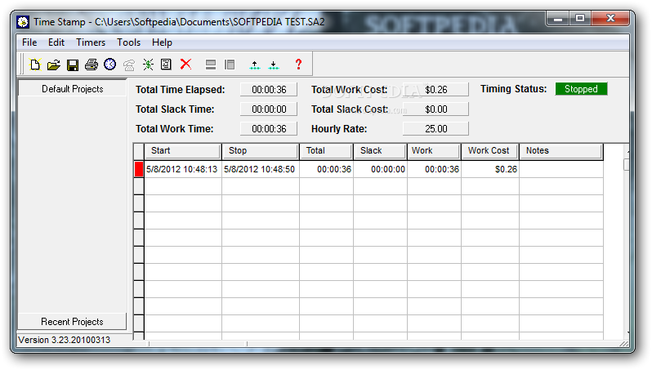
Task: Click the Hourly Rate 25.00 field
Action: (435, 128)
